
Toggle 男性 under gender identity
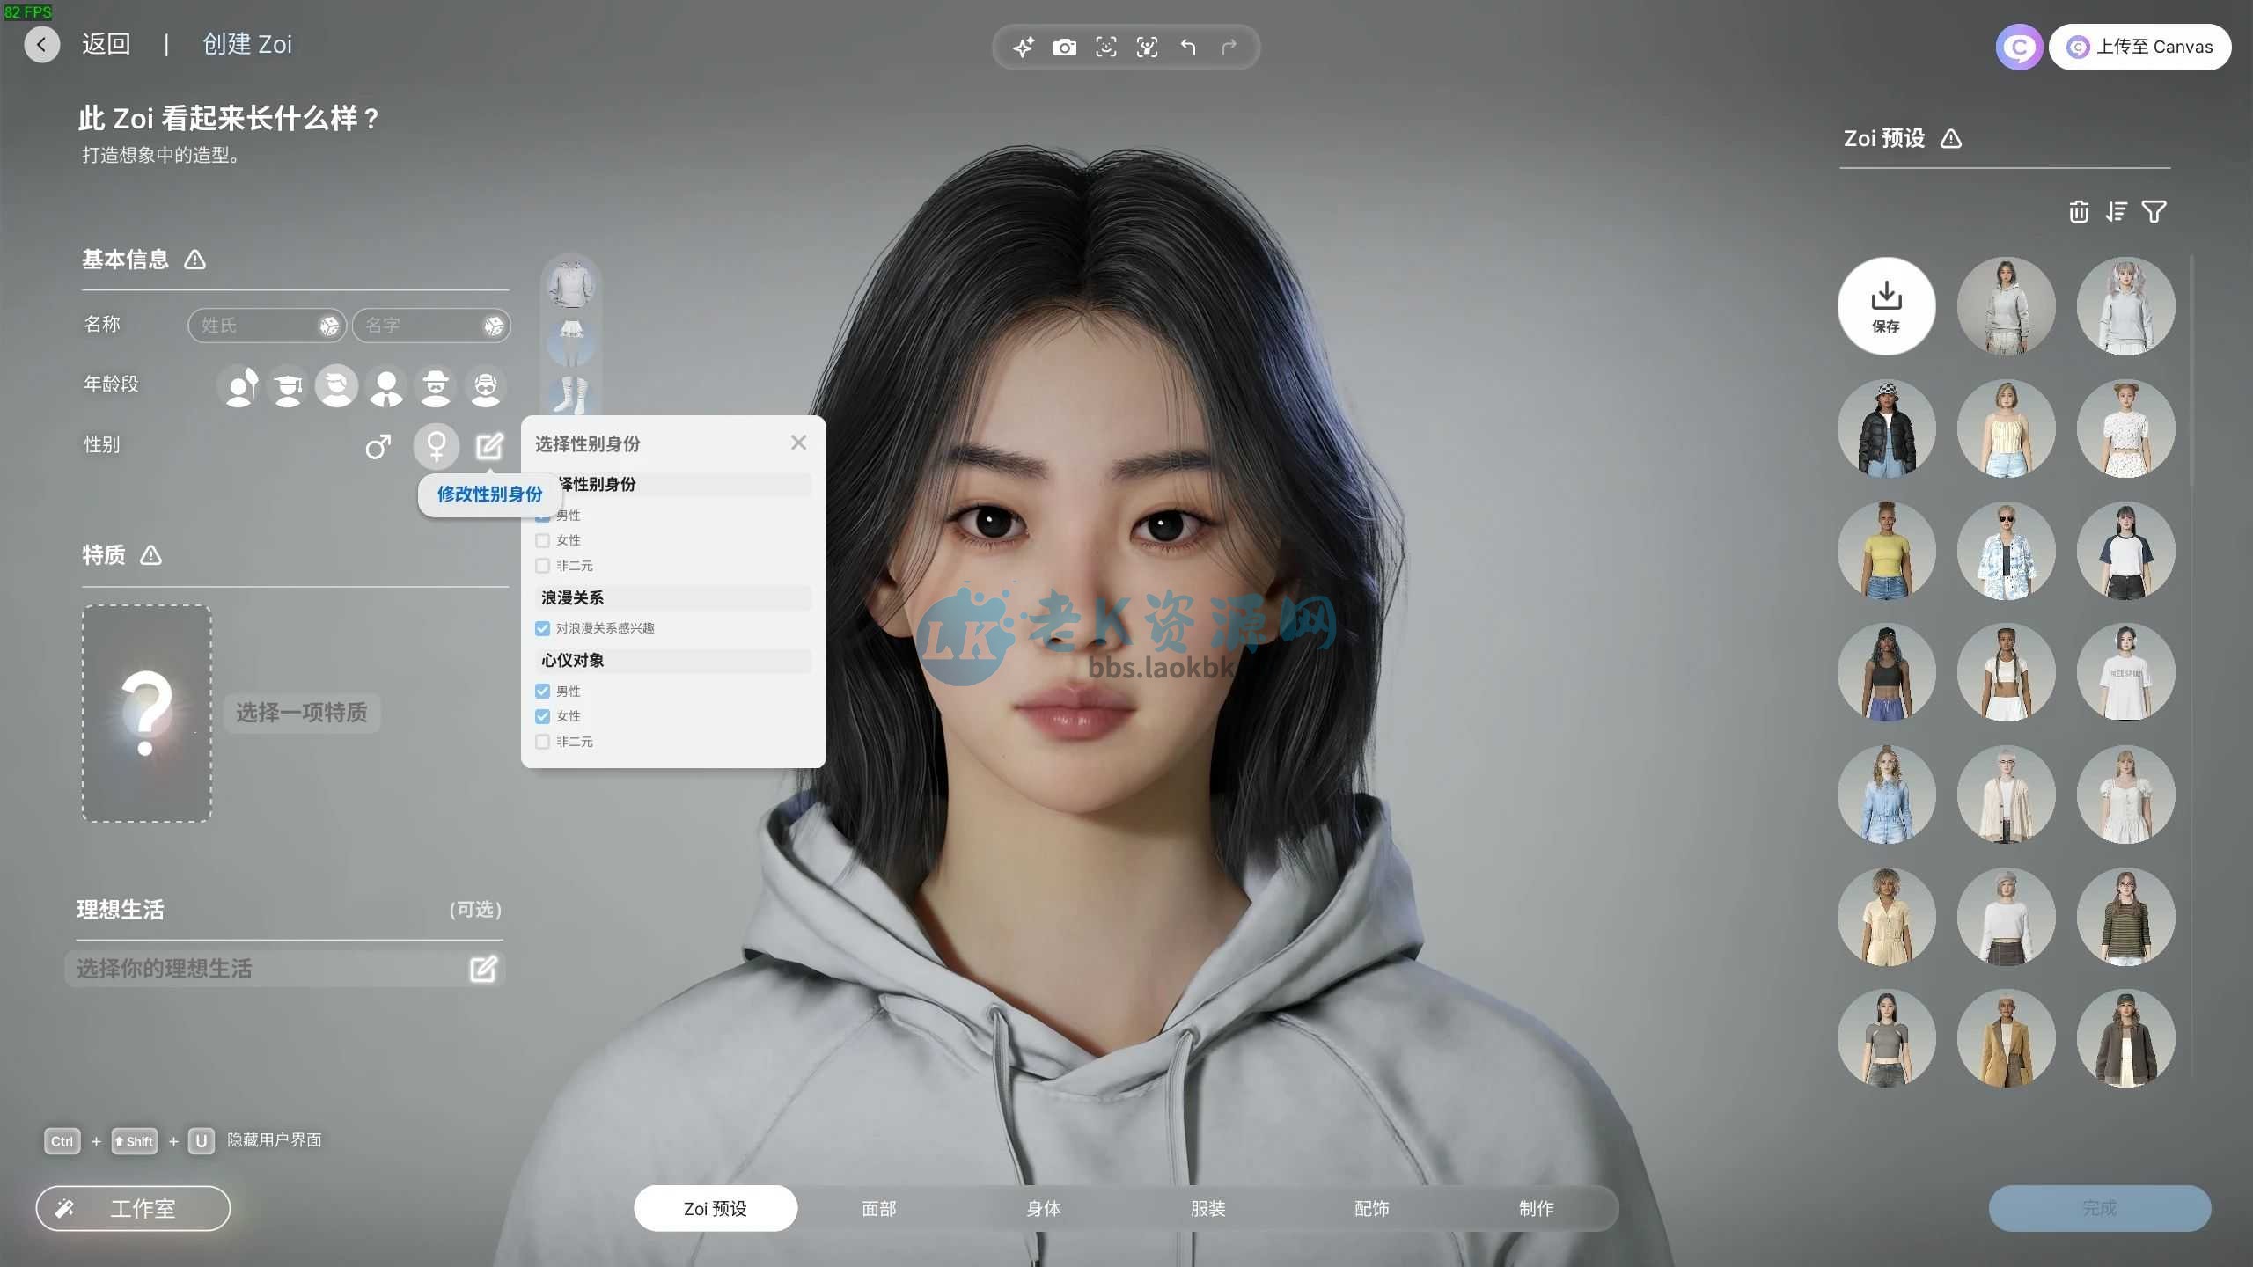click(542, 516)
